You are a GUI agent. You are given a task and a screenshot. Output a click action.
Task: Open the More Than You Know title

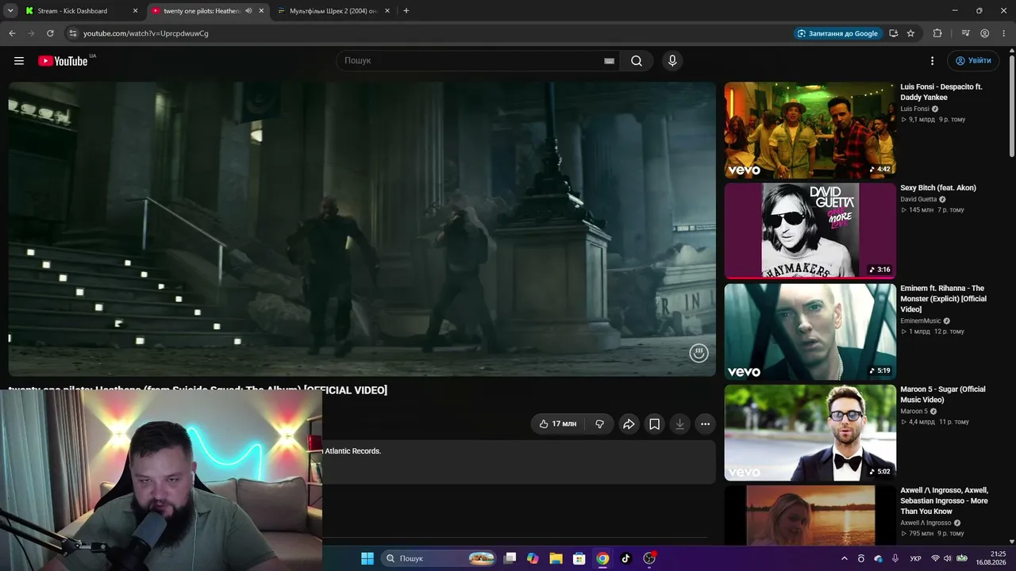[x=944, y=501]
